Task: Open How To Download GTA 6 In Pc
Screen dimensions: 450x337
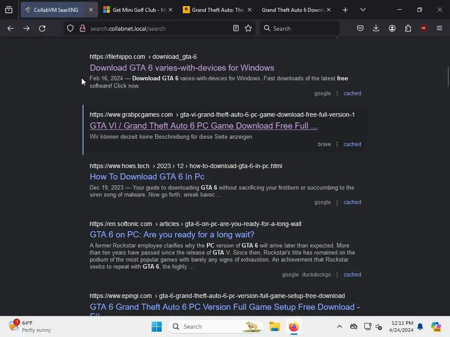Action: click(x=147, y=176)
